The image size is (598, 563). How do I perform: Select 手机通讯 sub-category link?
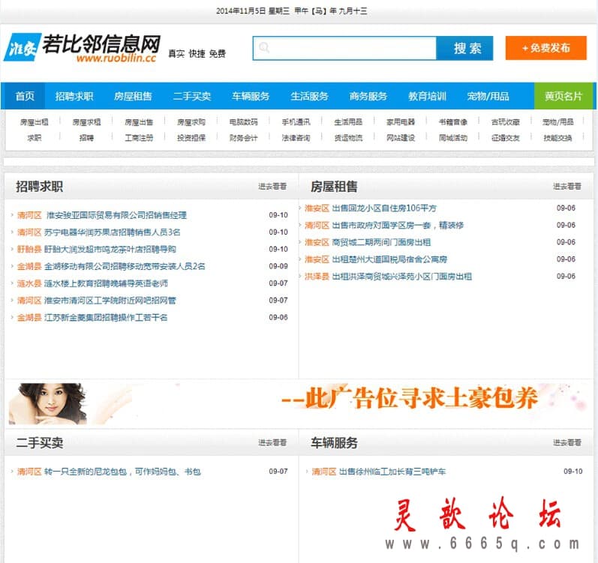coord(296,122)
